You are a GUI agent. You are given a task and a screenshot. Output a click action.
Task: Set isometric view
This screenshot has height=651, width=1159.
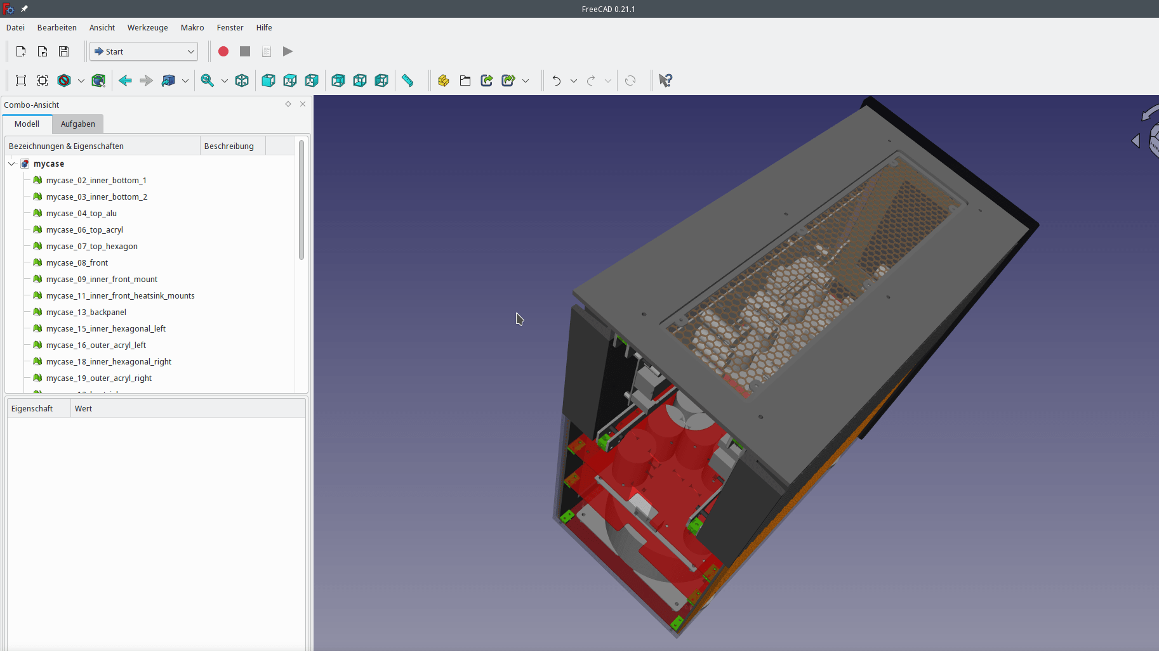tap(242, 81)
